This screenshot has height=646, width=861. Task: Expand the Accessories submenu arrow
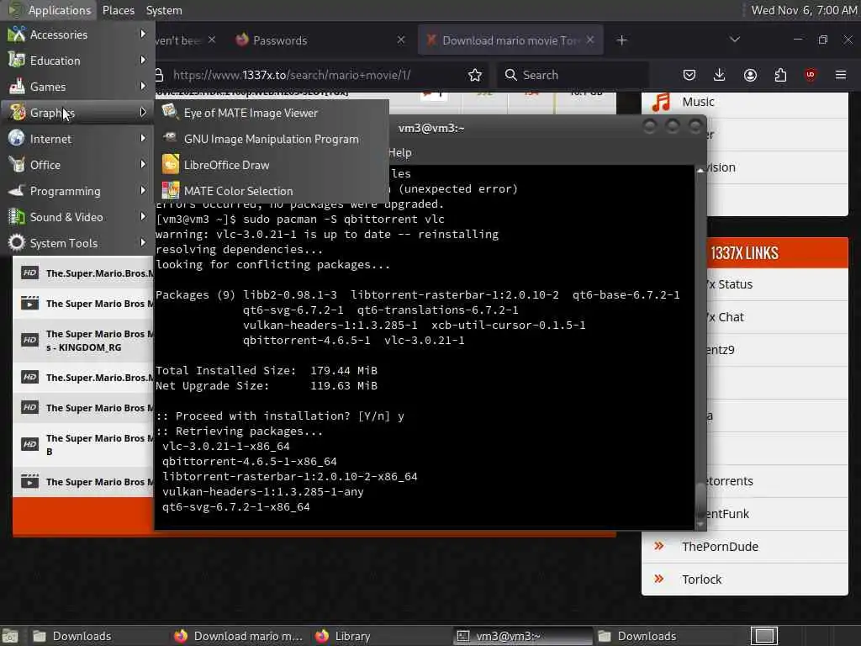coord(143,34)
